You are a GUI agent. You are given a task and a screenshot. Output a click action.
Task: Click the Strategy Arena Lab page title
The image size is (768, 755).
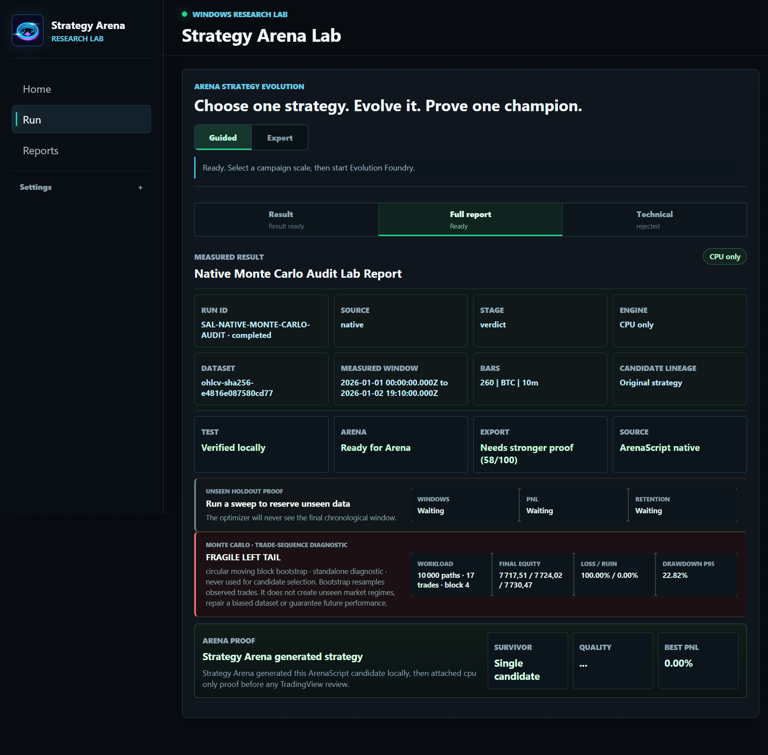(x=261, y=36)
